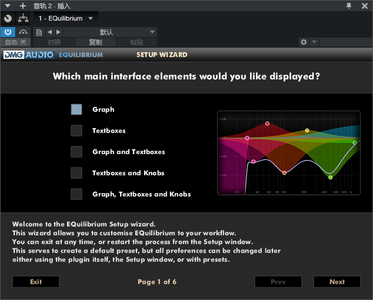Viewport: 373px width, 300px height.
Task: Select the Textboxes and Knobs checkbox
Action: (76, 173)
